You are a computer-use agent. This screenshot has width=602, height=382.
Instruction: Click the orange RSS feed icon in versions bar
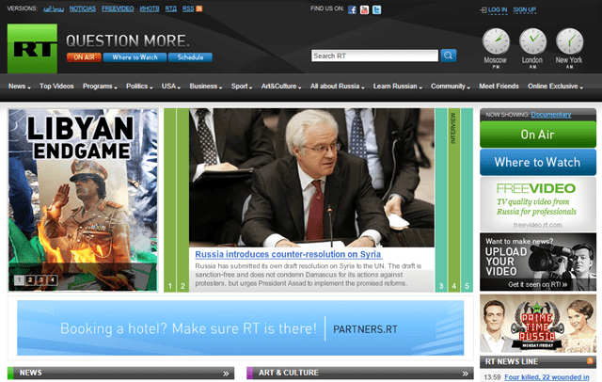coord(198,8)
